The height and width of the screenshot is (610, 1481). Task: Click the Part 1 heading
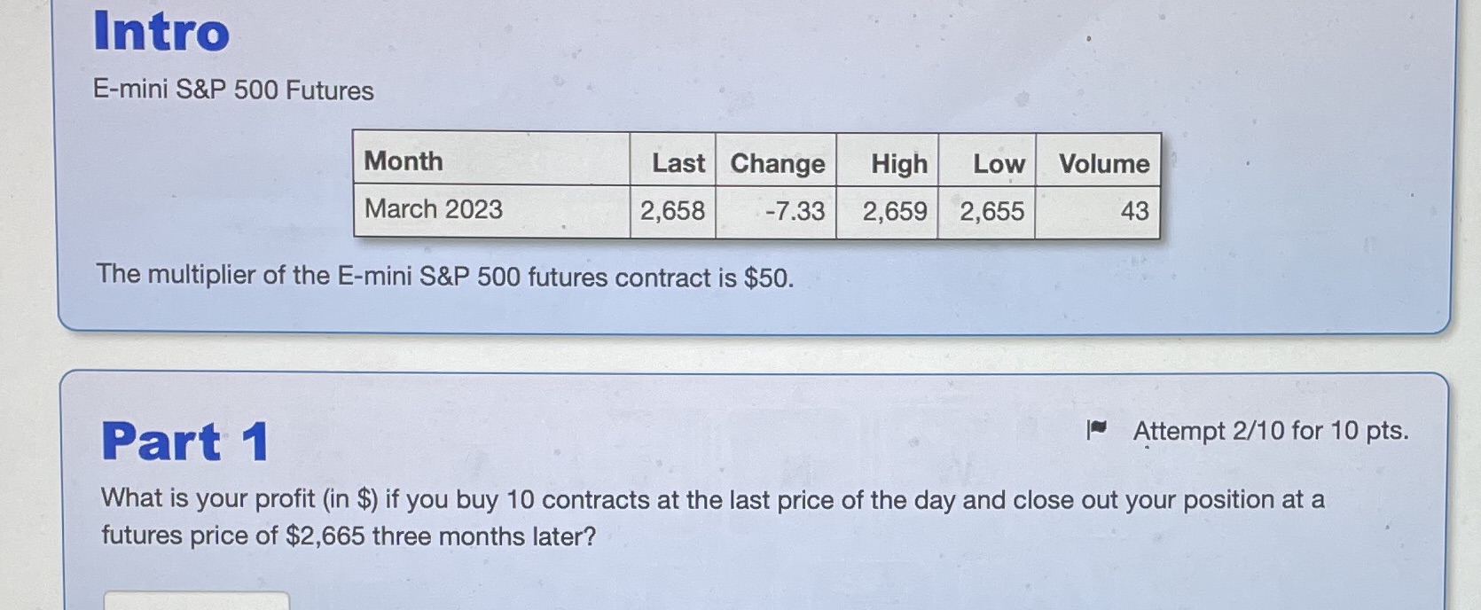click(184, 442)
